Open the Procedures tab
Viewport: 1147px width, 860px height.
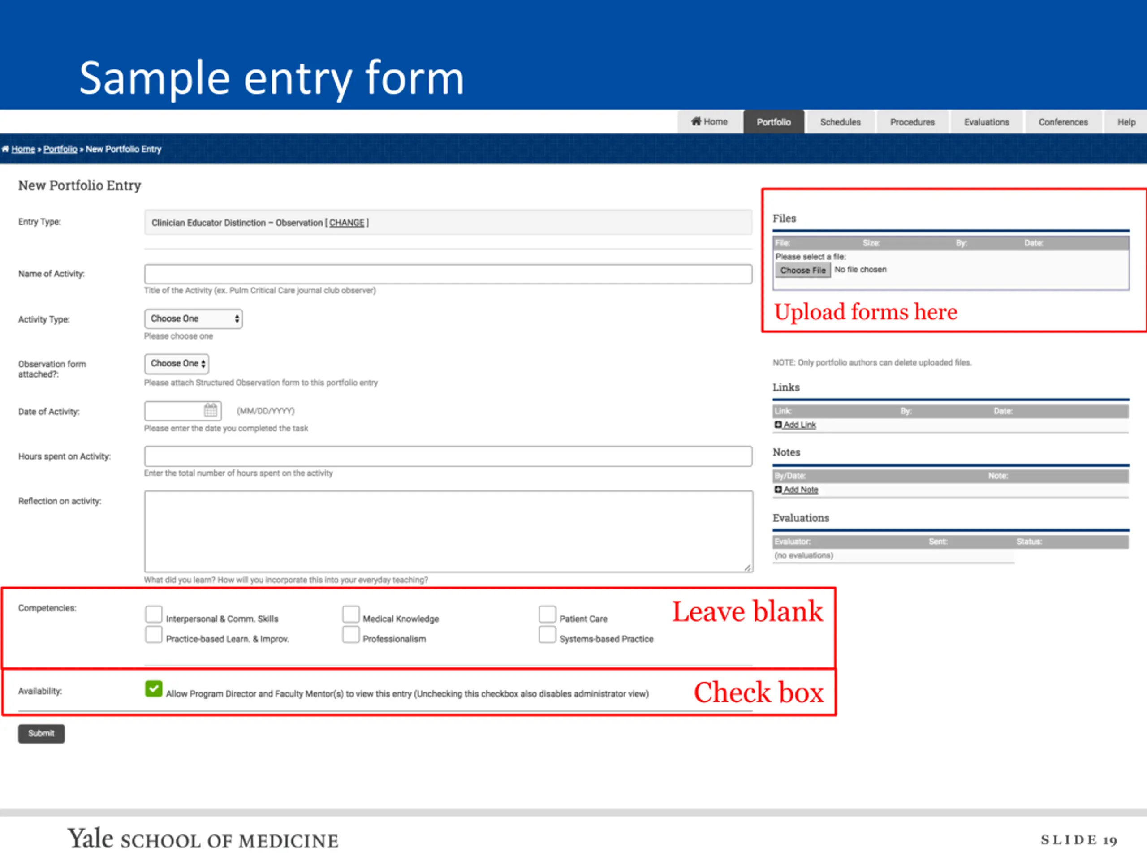click(x=912, y=122)
